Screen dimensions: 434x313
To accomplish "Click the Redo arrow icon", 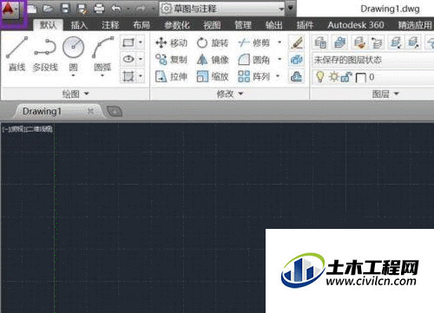I will 141,9.
